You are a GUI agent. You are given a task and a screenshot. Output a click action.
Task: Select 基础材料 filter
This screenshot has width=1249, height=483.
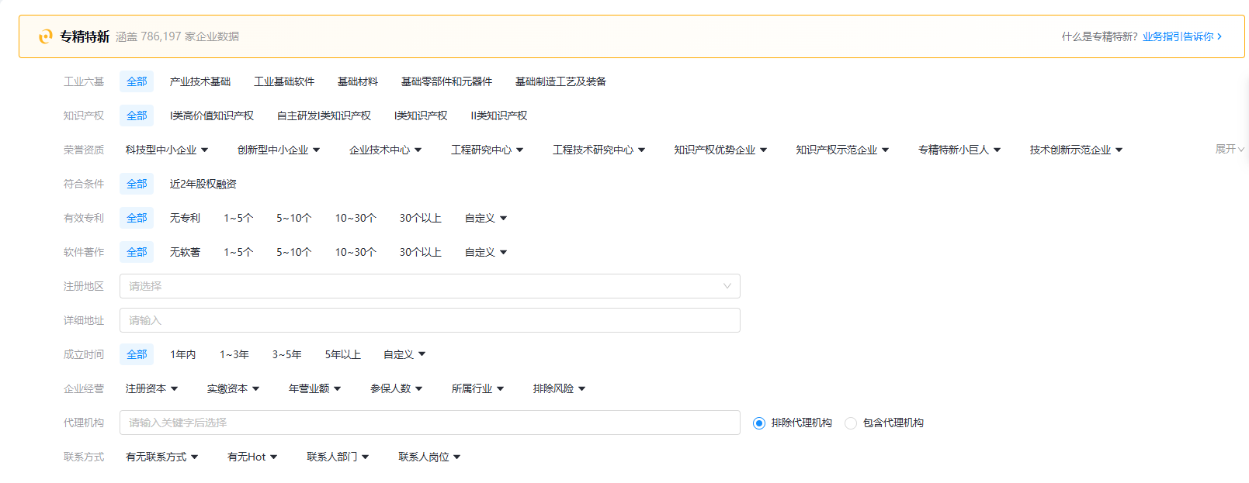pyautogui.click(x=358, y=81)
